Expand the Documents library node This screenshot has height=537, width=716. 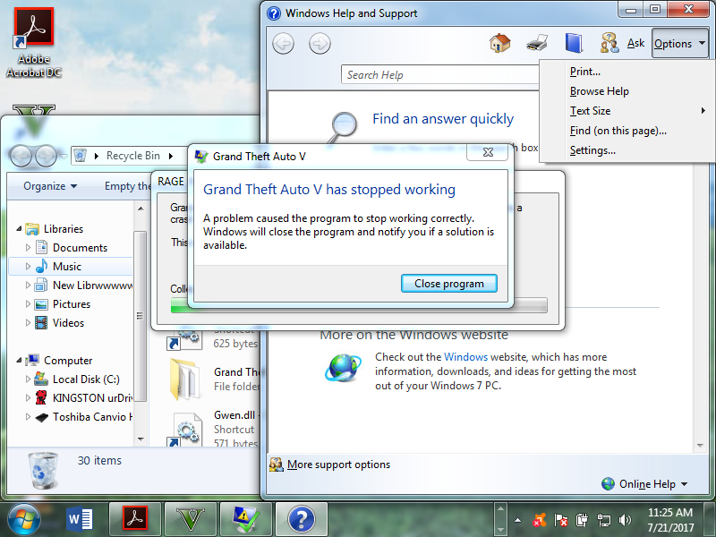coord(28,248)
